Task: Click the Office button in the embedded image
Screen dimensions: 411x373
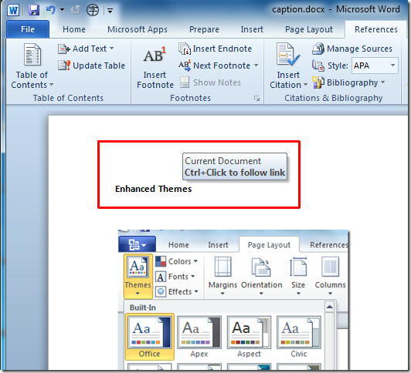Action: 137,244
